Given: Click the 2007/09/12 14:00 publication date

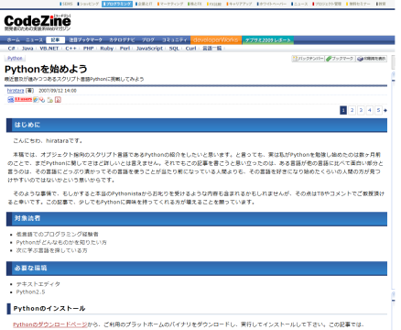Looking at the screenshot, I should tap(58, 91).
